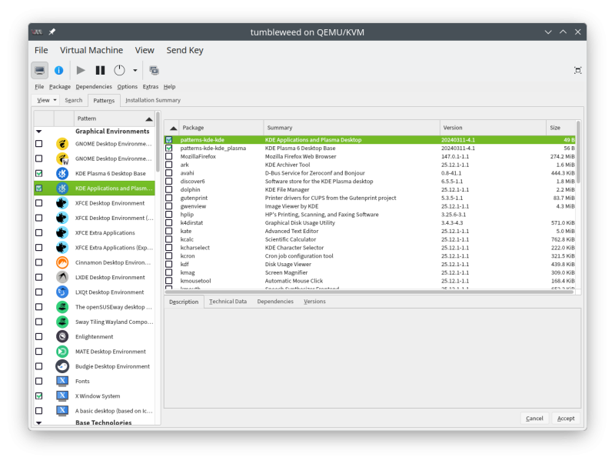
Task: Open the Send Key menu
Action: pos(184,50)
